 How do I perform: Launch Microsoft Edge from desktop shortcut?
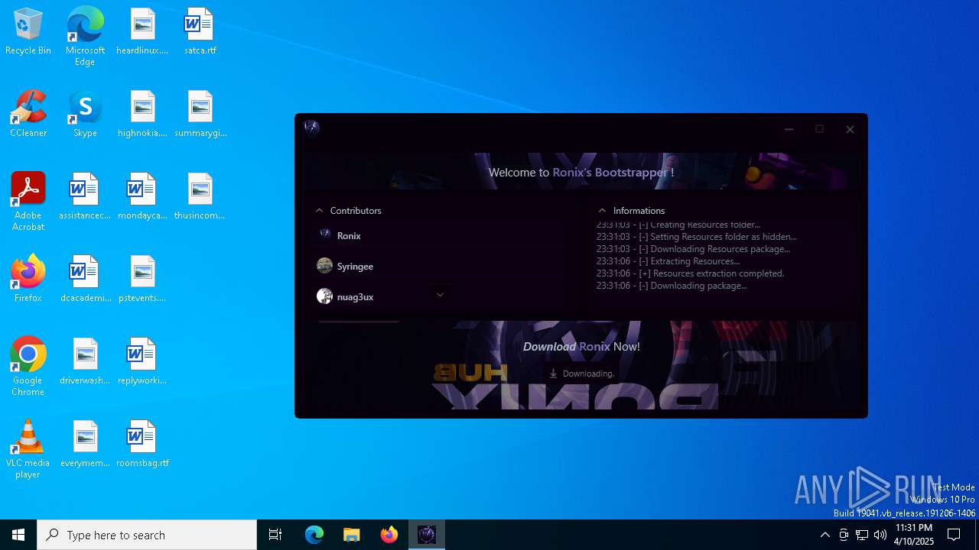coord(85,37)
